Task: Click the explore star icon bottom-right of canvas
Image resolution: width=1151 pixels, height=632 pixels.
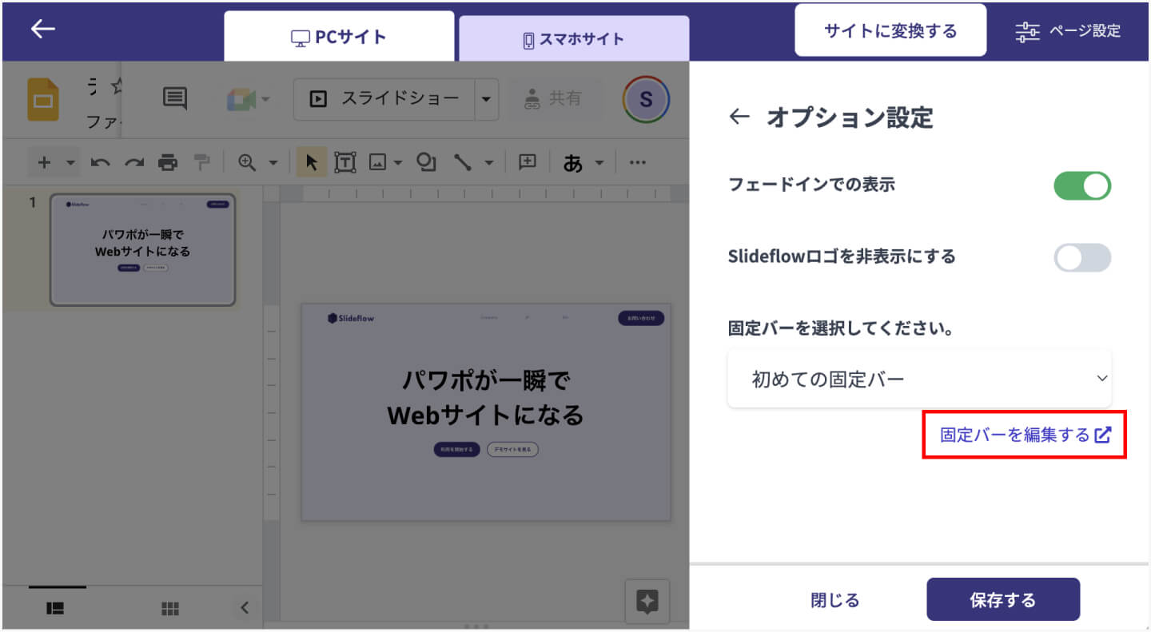Action: click(x=647, y=602)
